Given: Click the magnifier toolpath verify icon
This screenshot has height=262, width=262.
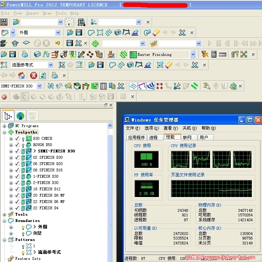Looking at the screenshot, I should pos(207,86).
